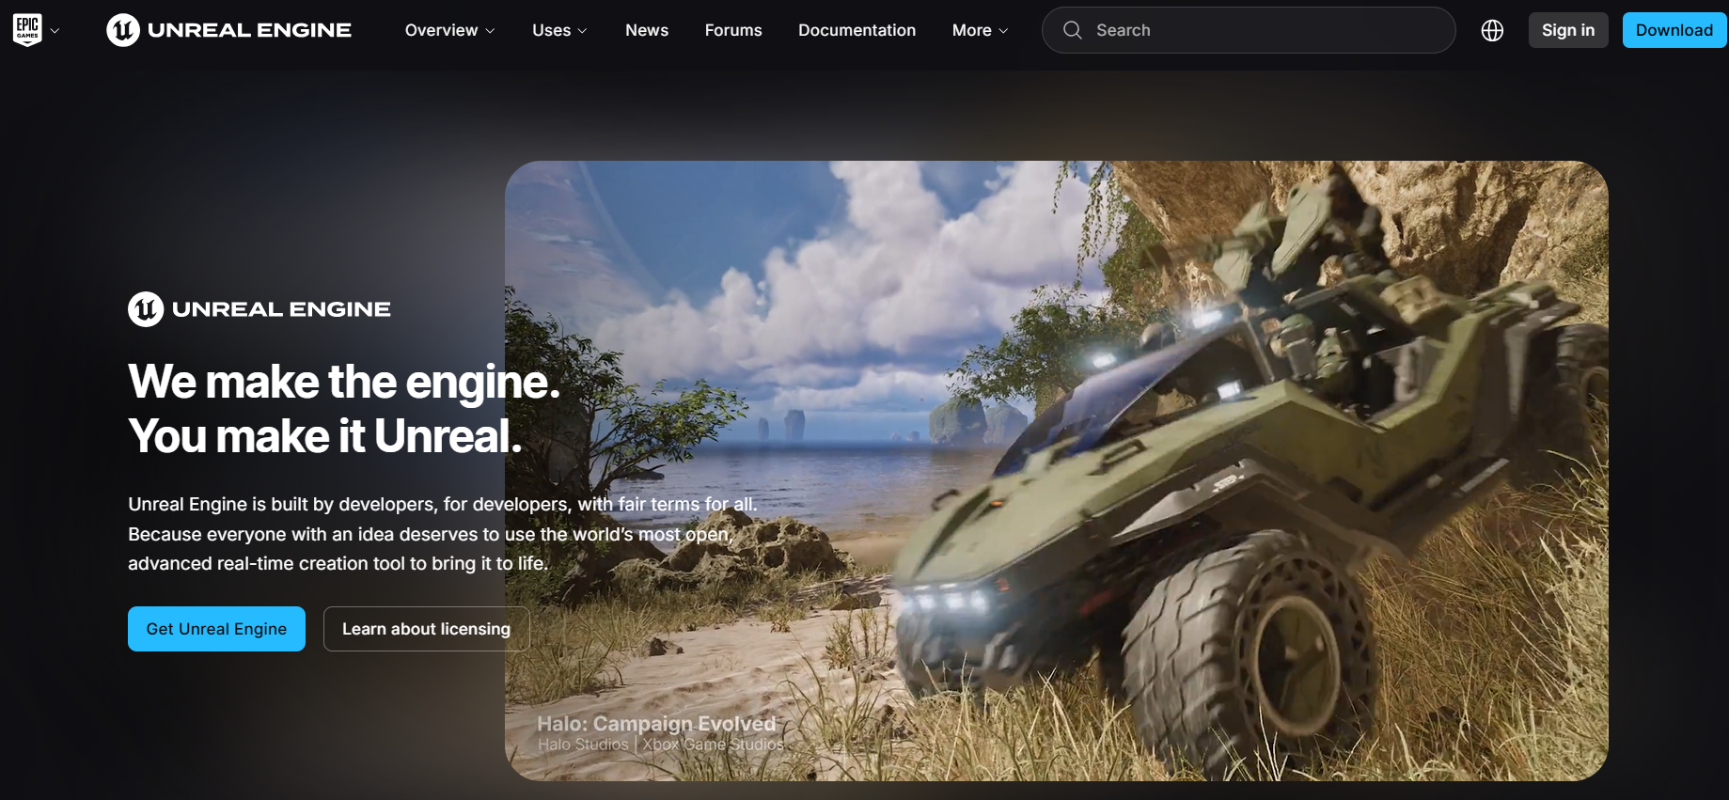
Task: Click the Unreal Engine logo in navbar
Action: tap(229, 30)
